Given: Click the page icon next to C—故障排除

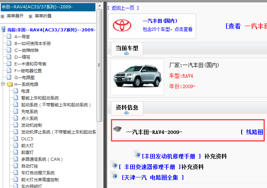Looking at the screenshot, I should (9, 50).
